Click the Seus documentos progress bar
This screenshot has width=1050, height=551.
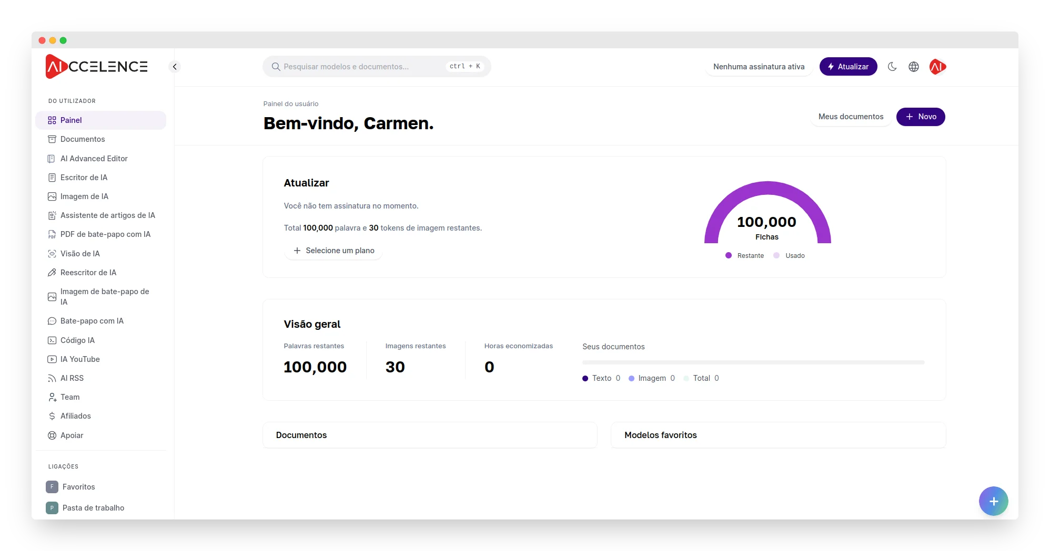pos(753,362)
